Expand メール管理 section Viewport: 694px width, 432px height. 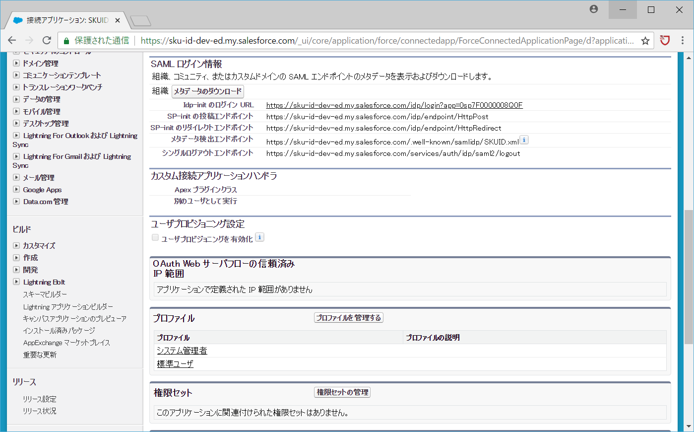(16, 178)
